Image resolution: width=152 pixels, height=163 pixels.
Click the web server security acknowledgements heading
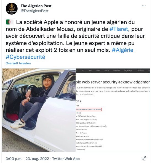[113, 82]
